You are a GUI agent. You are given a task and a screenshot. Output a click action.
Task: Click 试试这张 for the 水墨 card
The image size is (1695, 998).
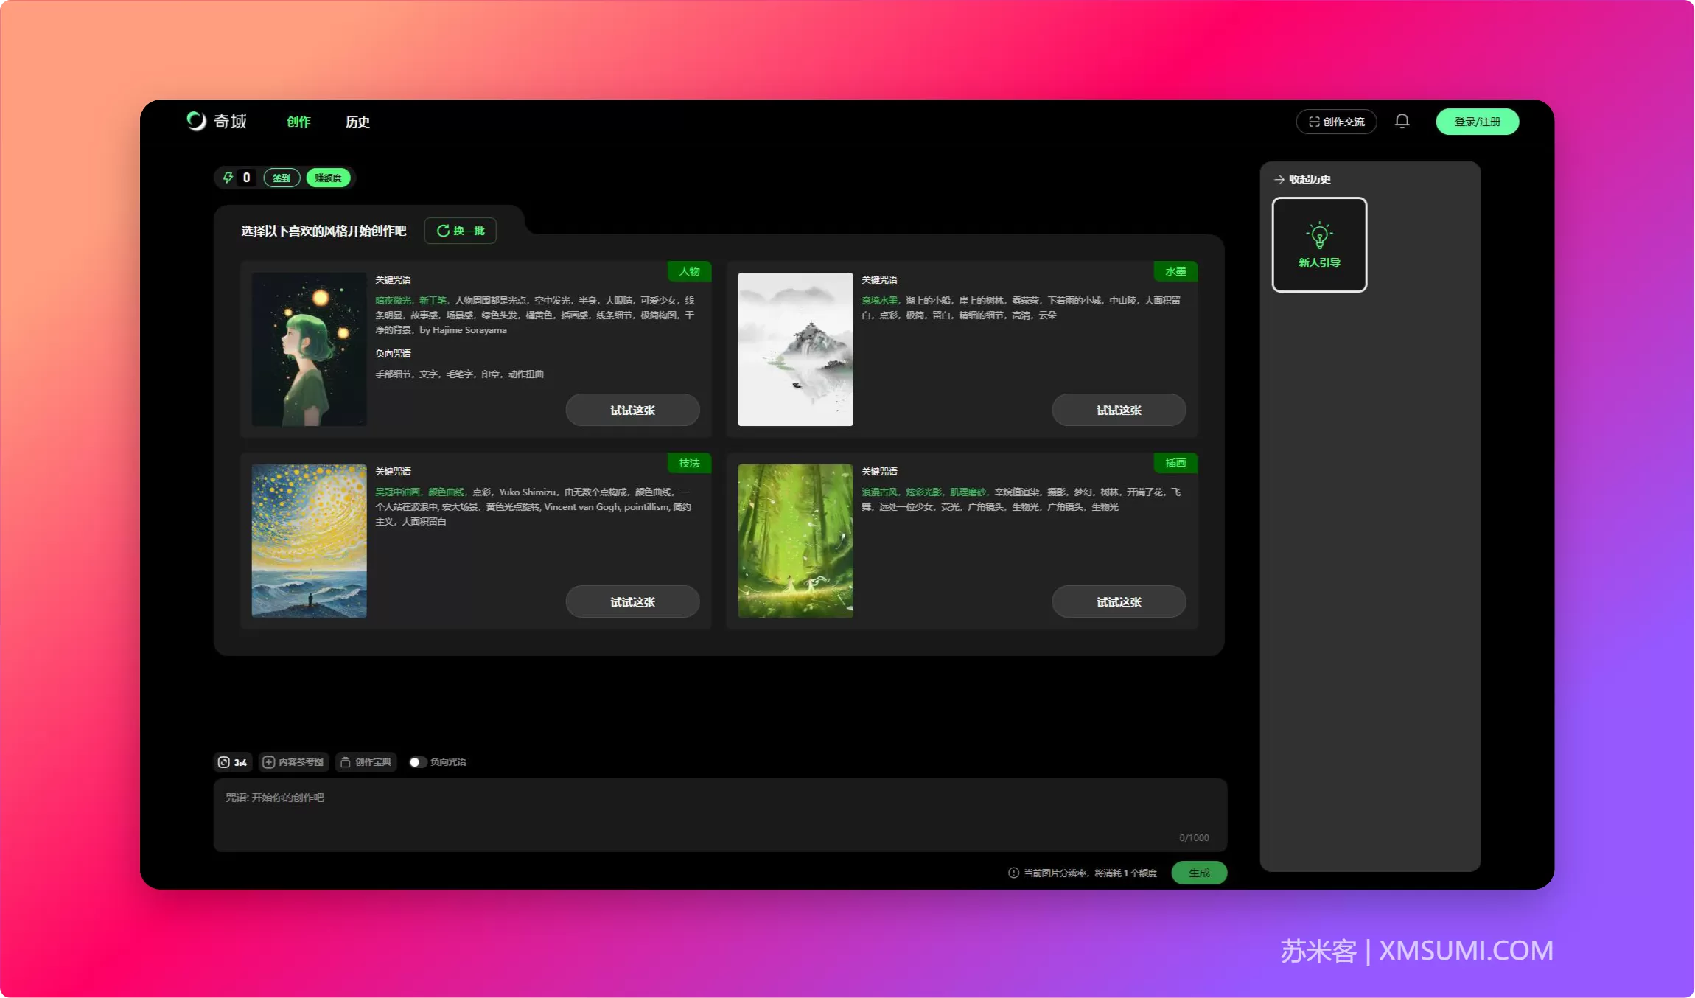click(1119, 410)
